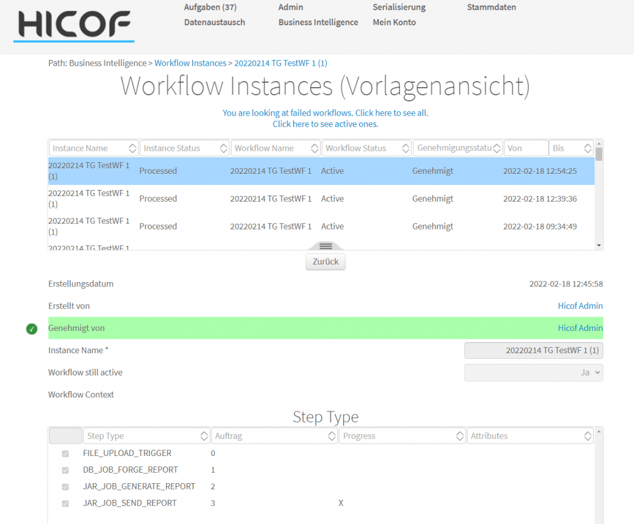Click instance table scroll down arrow
The width and height of the screenshot is (634, 524).
point(599,245)
